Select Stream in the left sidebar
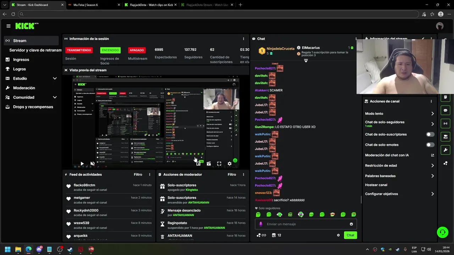The image size is (454, 255). [x=31, y=41]
